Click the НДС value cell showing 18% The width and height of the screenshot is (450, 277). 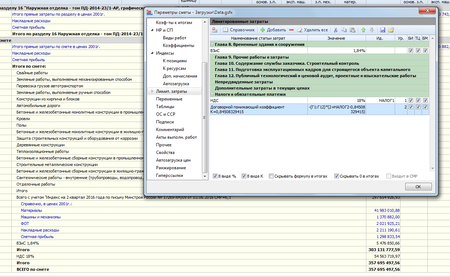[336, 100]
